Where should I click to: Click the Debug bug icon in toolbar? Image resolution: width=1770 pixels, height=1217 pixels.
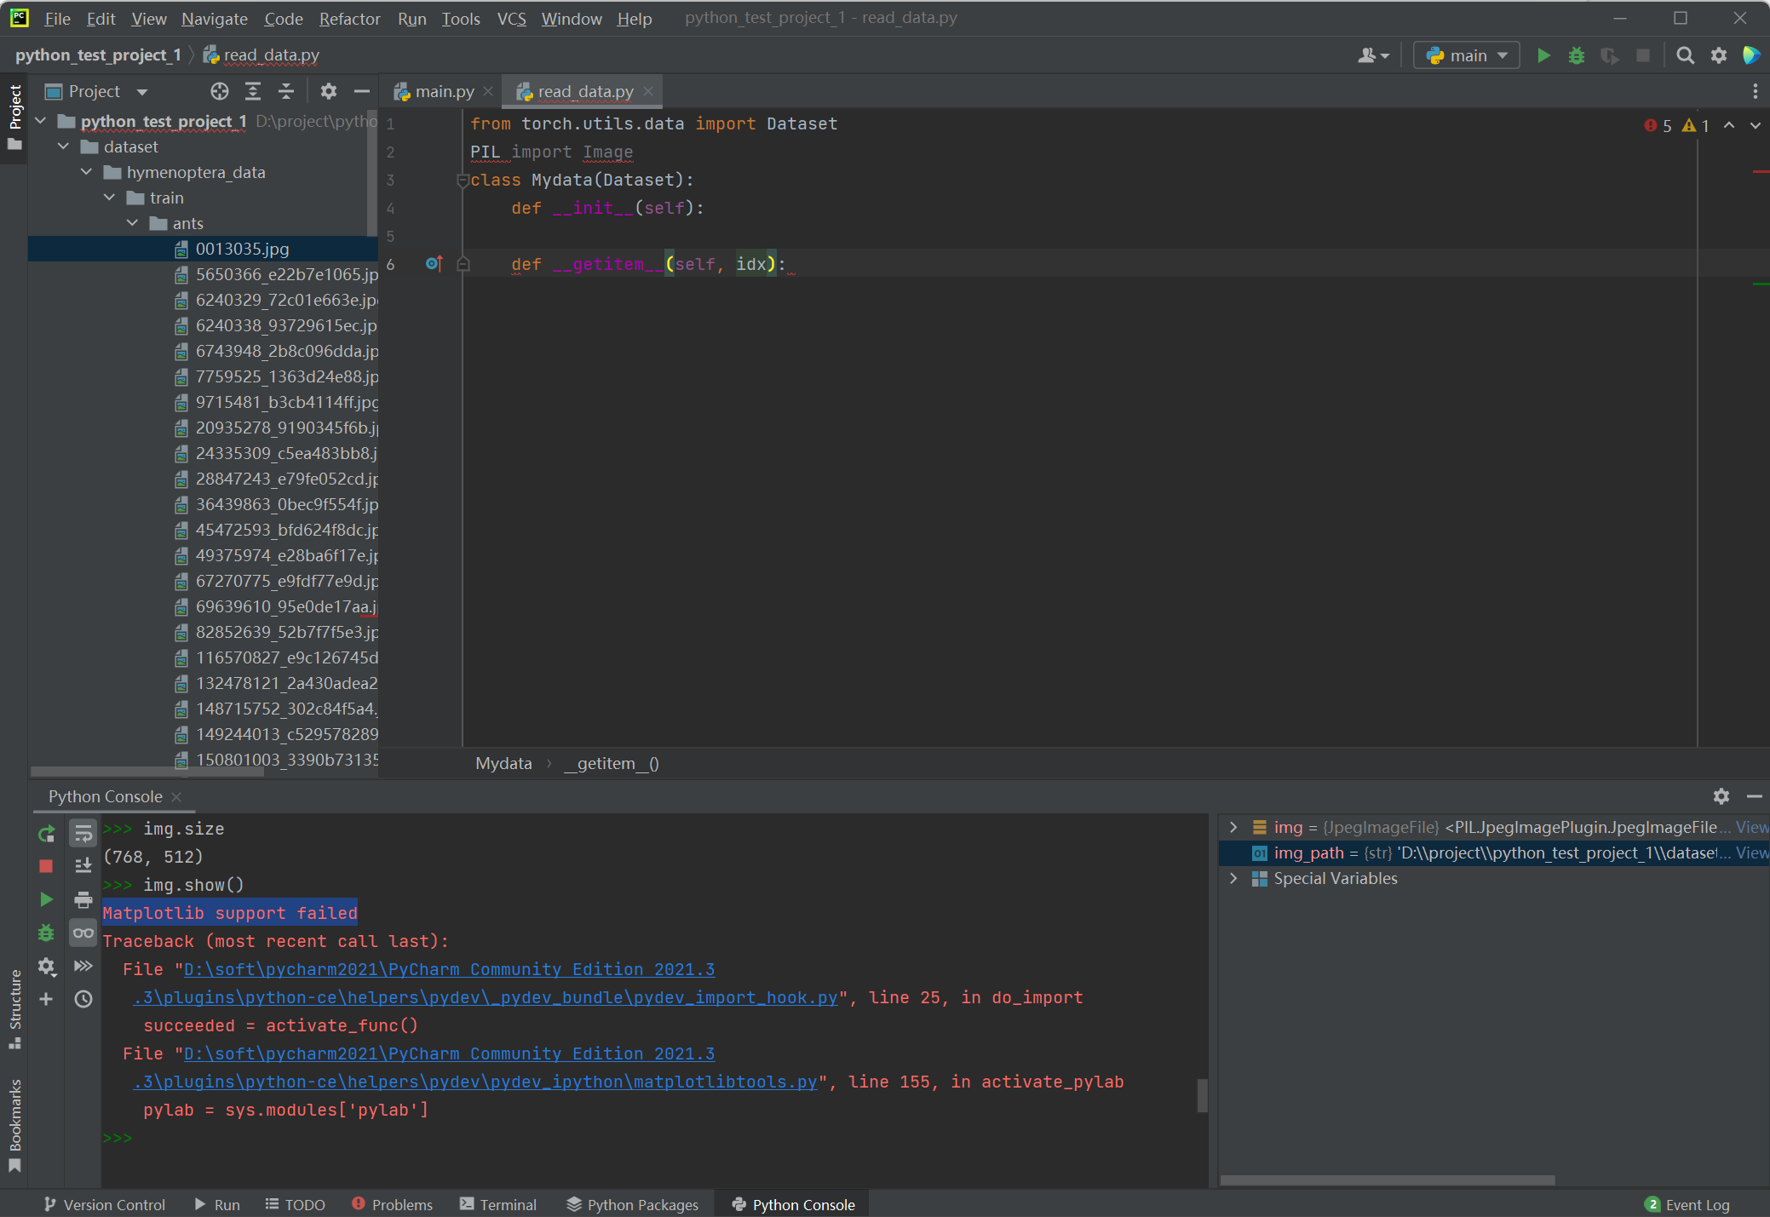pos(1576,55)
